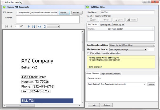Open the Options dialog
The image size is (160, 110).
[x=106, y=105]
